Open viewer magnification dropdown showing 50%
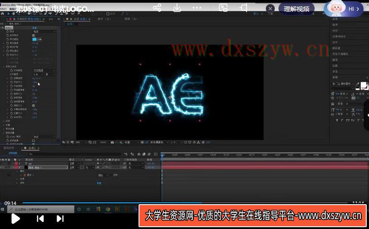The height and width of the screenshot is (229, 369). point(81,142)
